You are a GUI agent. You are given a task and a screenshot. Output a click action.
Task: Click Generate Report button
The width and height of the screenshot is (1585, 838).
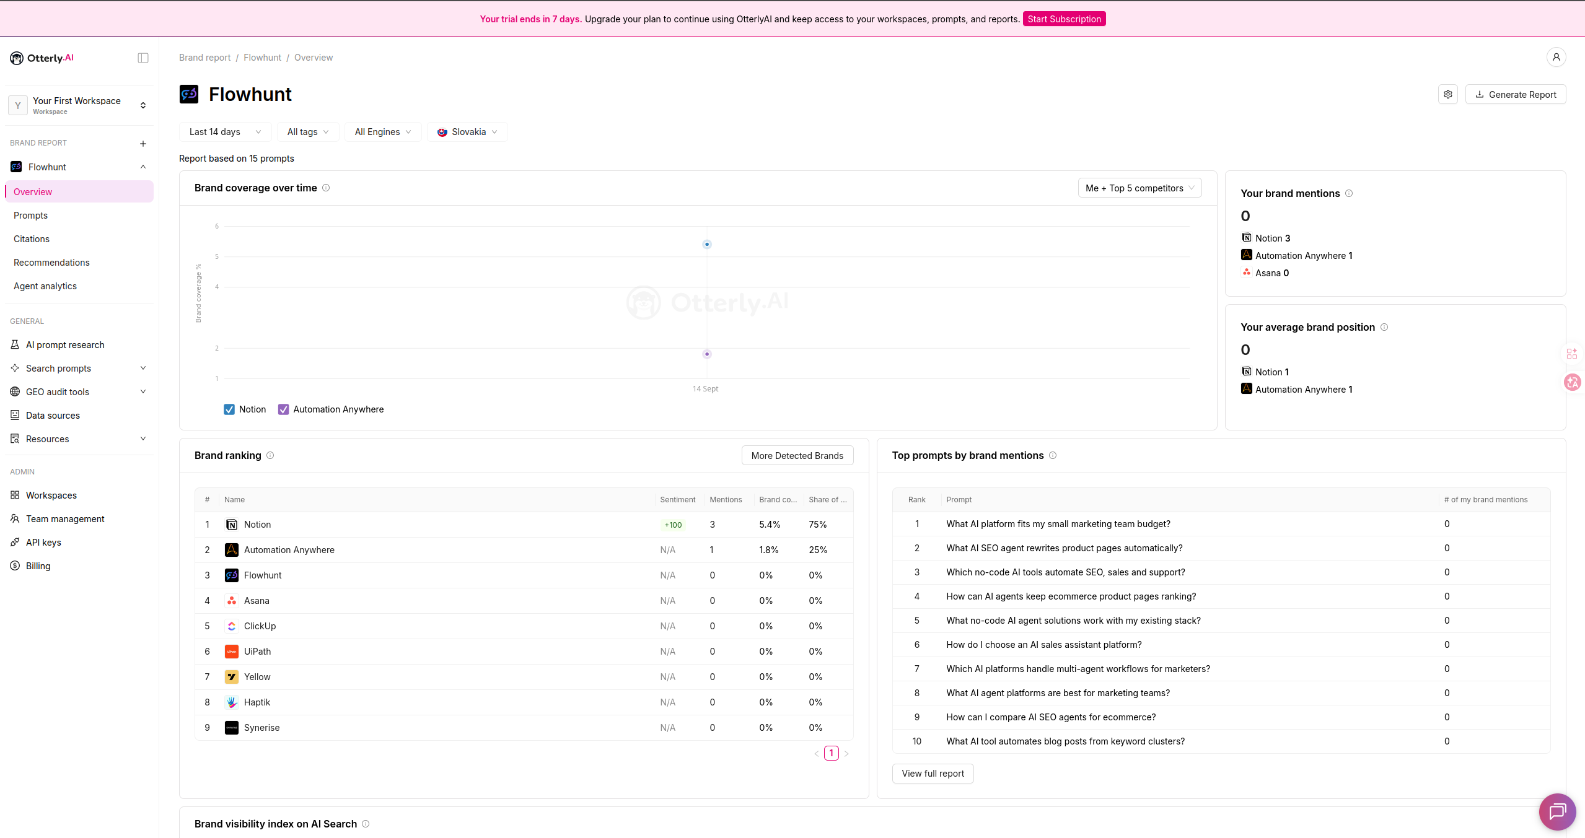tap(1516, 94)
